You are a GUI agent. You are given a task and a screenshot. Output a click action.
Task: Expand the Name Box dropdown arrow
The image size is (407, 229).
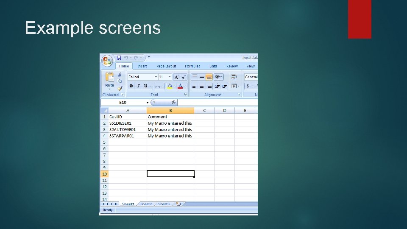point(148,103)
